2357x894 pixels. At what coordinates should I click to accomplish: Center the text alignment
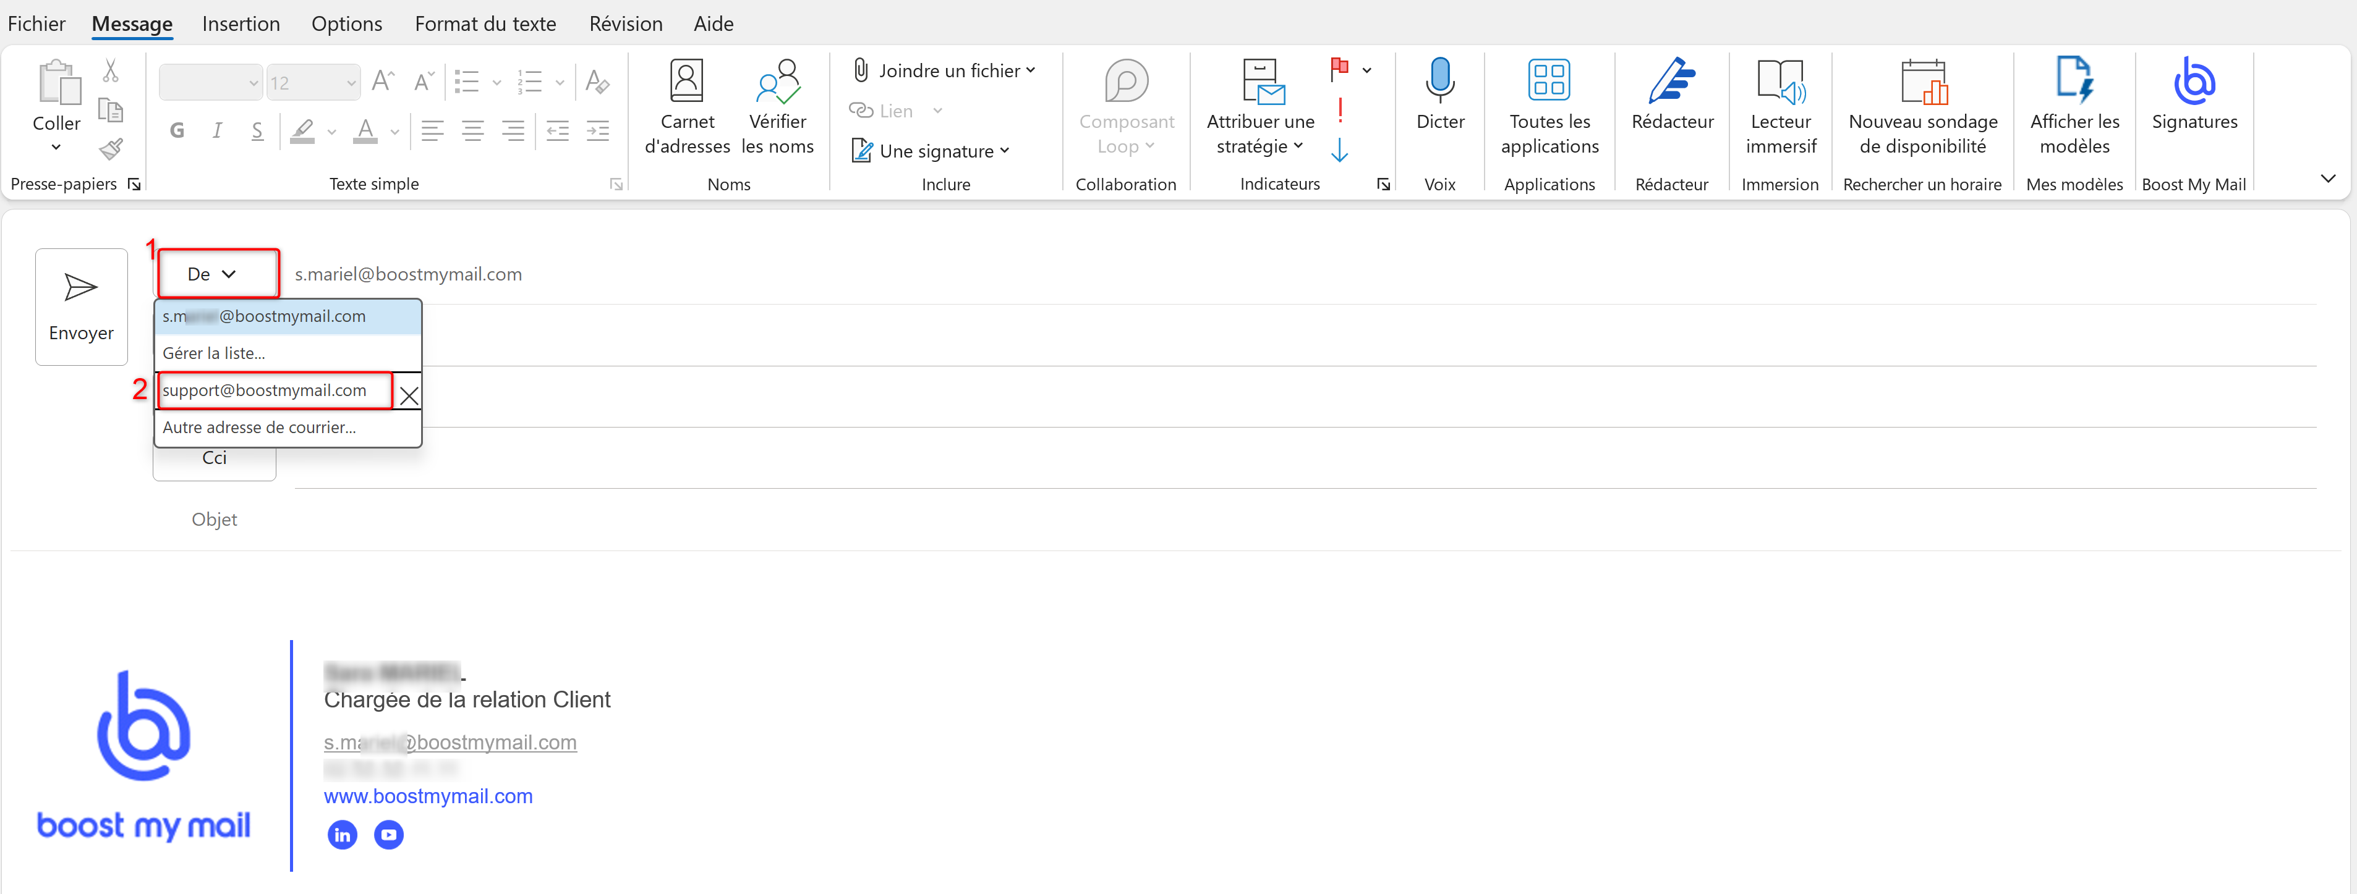coord(473,131)
